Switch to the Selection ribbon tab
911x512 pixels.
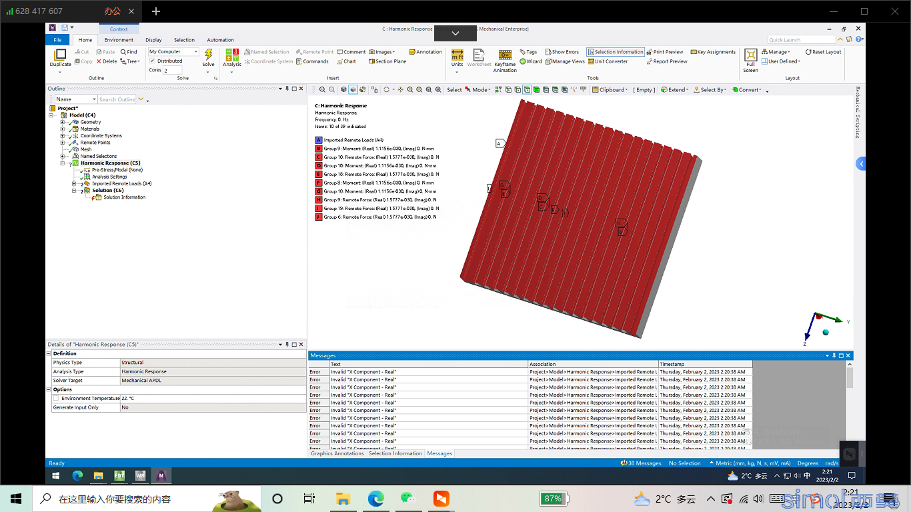coord(185,40)
